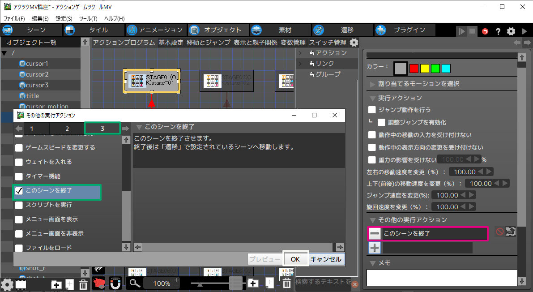533x292 pixels.
Task: Click the red circular undo arrow icon
Action: pyautogui.click(x=485, y=31)
